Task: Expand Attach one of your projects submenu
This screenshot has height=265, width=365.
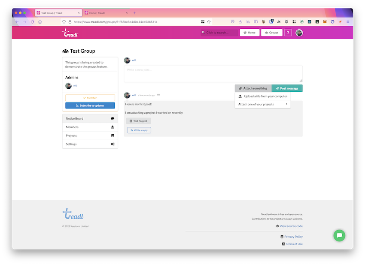Action: 262,104
